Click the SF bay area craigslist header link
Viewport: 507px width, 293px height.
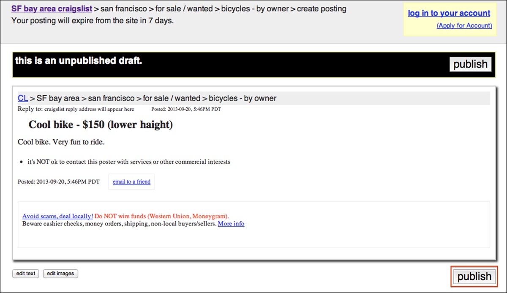click(x=52, y=8)
